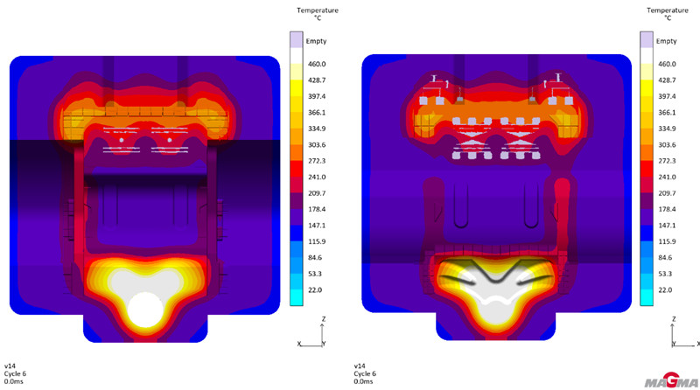Select the Empty swatch in left legend
The height and width of the screenshot is (390, 700).
[296, 39]
